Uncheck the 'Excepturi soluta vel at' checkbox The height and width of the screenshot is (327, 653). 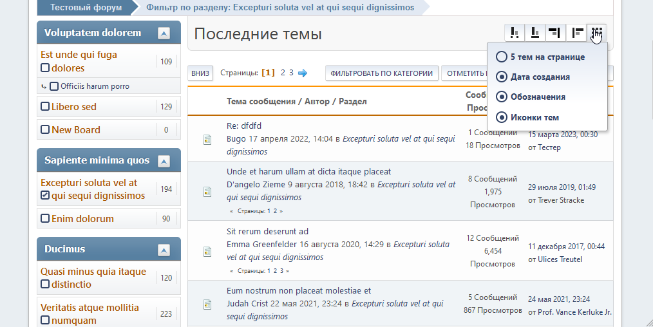[x=45, y=196]
